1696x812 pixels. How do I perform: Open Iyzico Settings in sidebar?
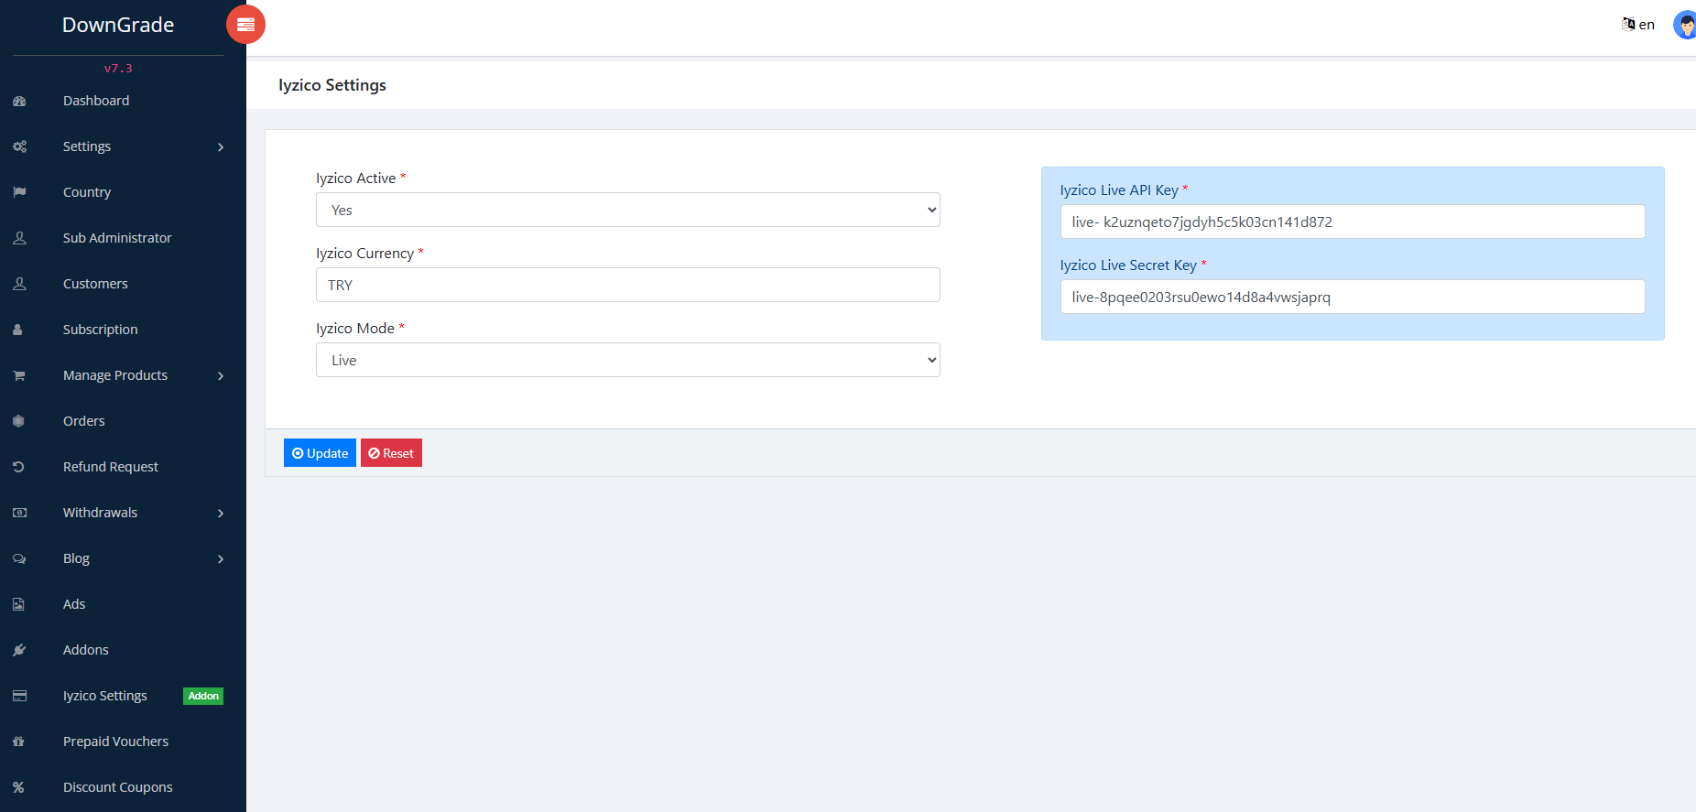coord(105,696)
